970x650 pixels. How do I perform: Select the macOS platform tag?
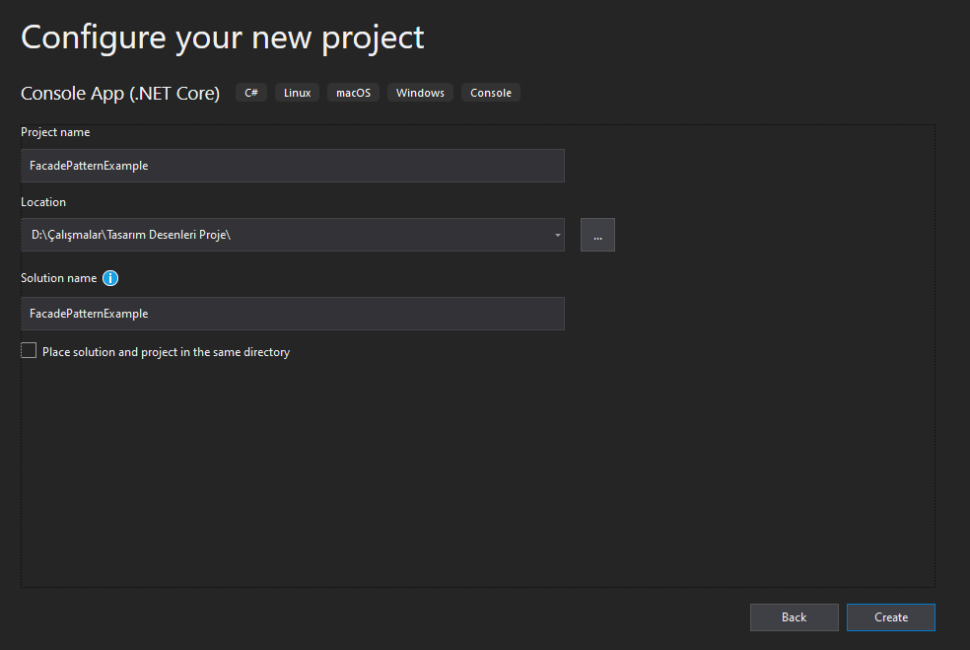(353, 93)
